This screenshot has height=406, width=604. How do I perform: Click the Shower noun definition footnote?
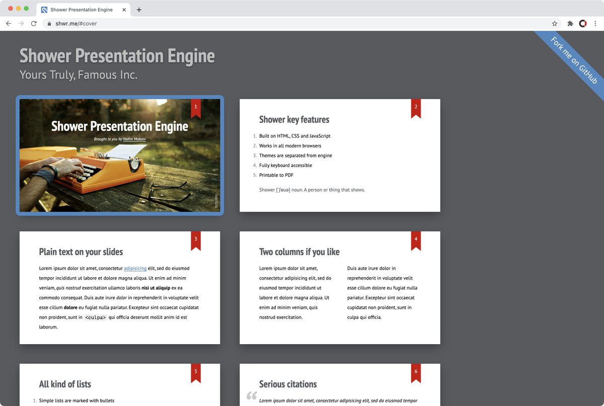point(312,190)
